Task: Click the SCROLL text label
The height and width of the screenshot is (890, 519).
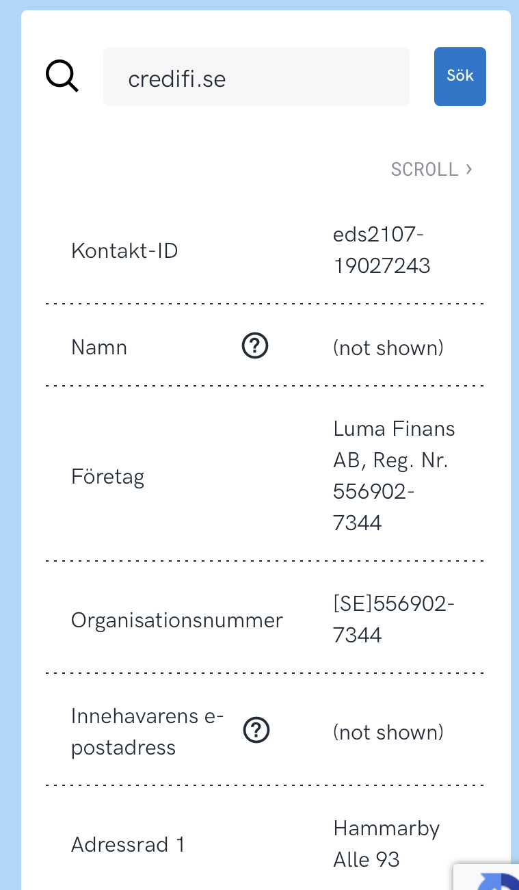Action: point(424,169)
